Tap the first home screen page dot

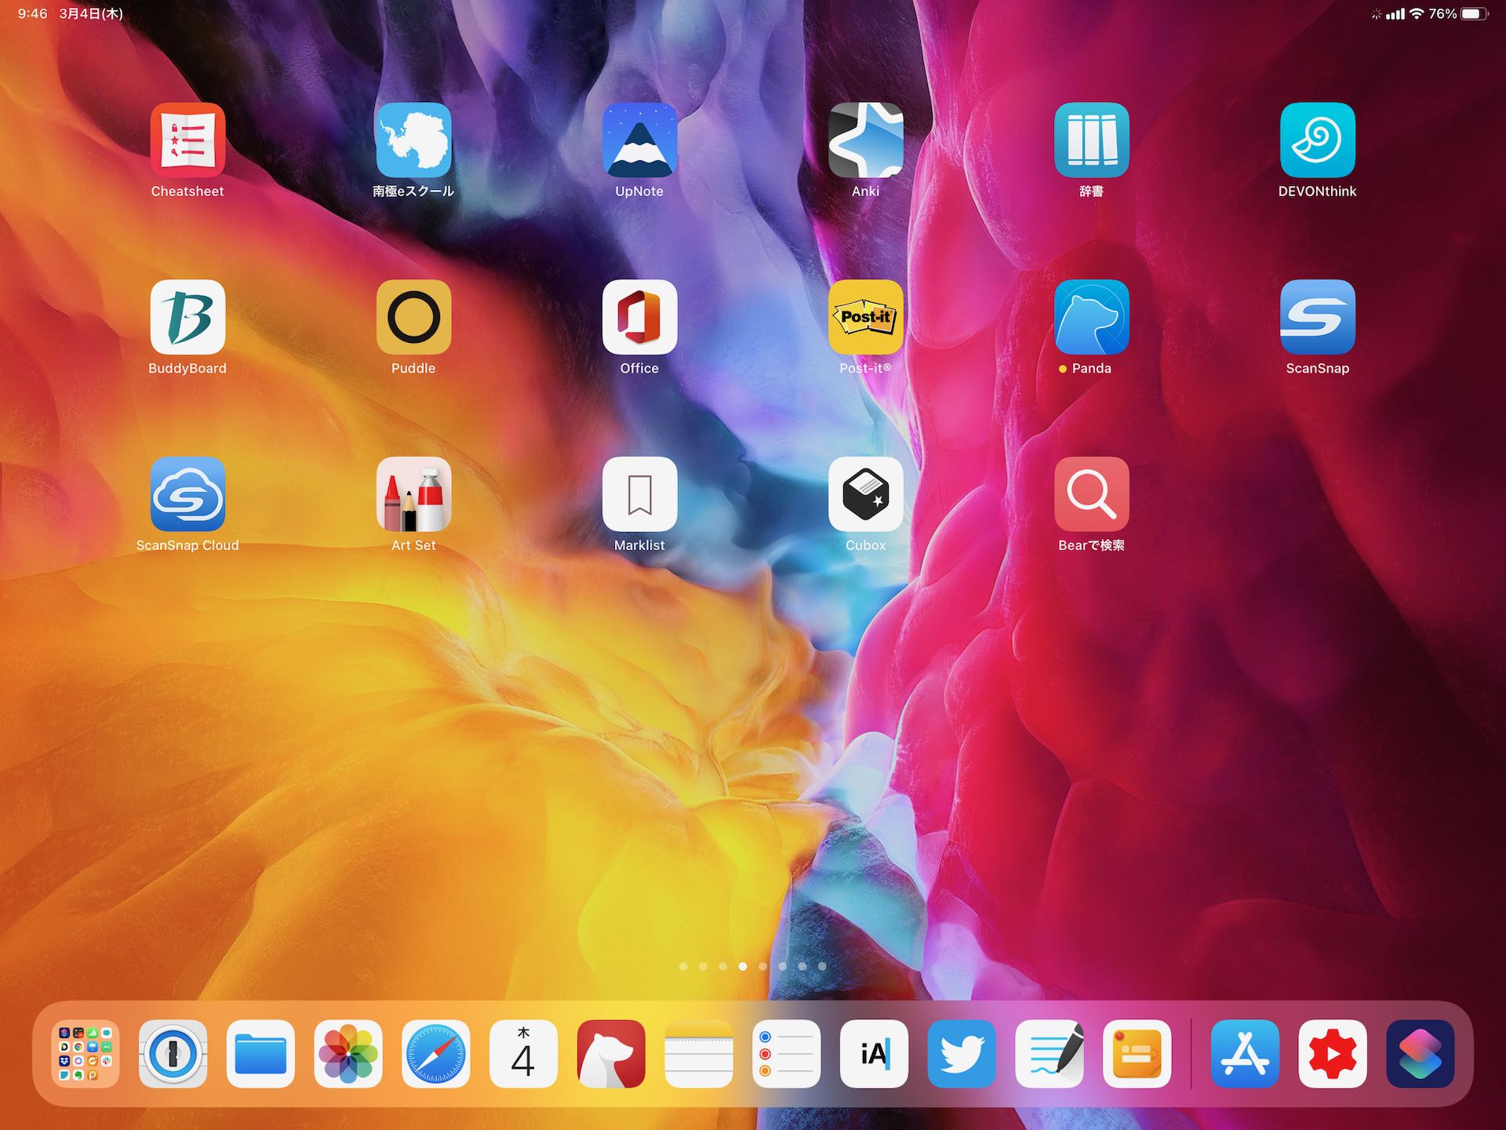683,966
